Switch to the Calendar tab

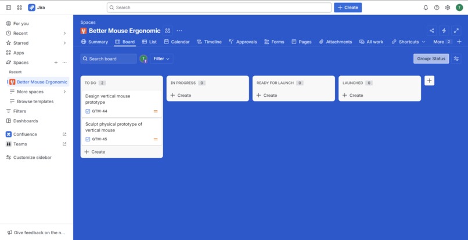click(177, 42)
